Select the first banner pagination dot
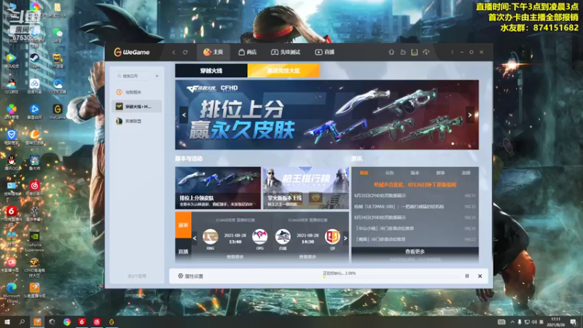This screenshot has width=583, height=328. coord(453,144)
